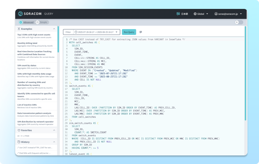Click the SORACOM logo icon
The height and width of the screenshot is (164, 259).
pyautogui.click(x=21, y=14)
